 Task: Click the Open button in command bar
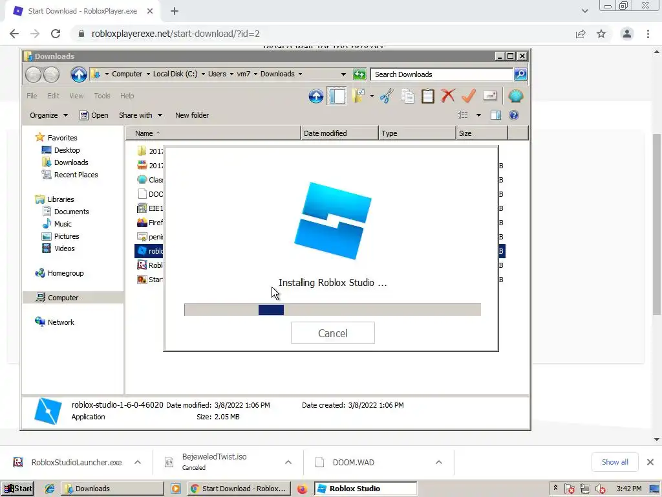coord(94,115)
